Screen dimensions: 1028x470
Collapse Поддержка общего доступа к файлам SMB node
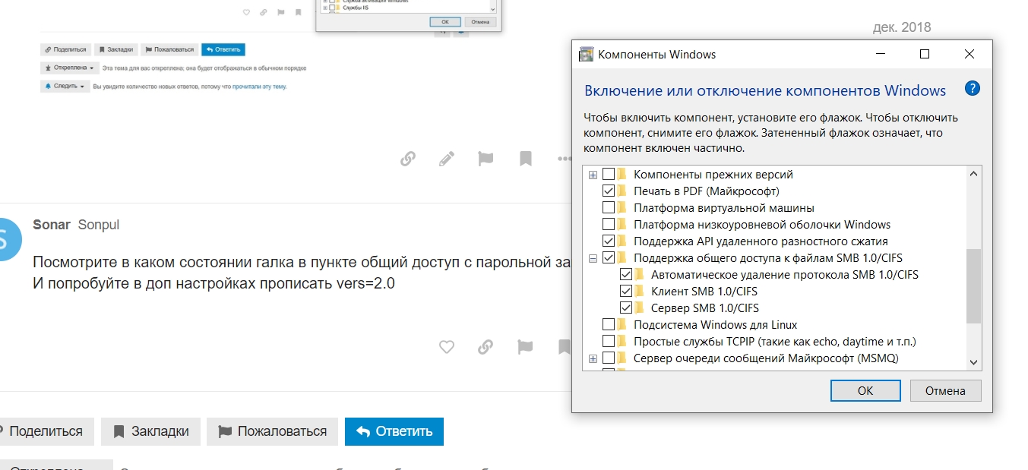coord(593,259)
